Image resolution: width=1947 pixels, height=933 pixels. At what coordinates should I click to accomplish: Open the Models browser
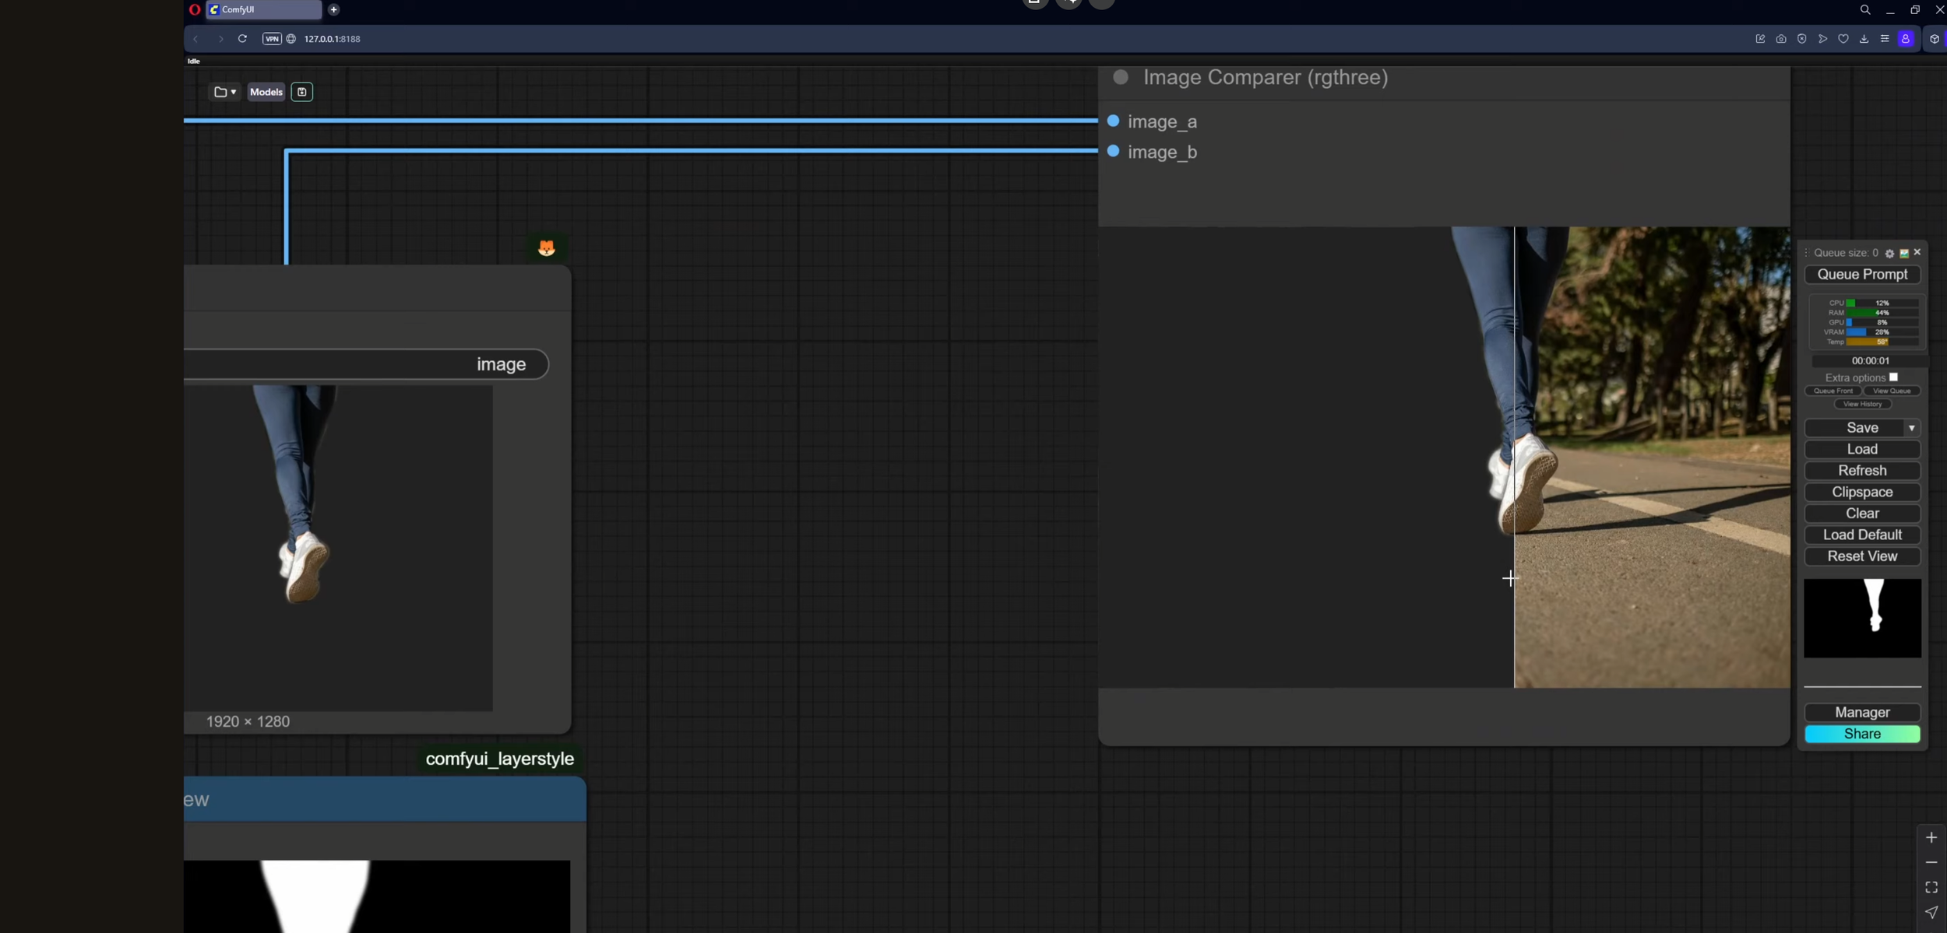tap(266, 92)
